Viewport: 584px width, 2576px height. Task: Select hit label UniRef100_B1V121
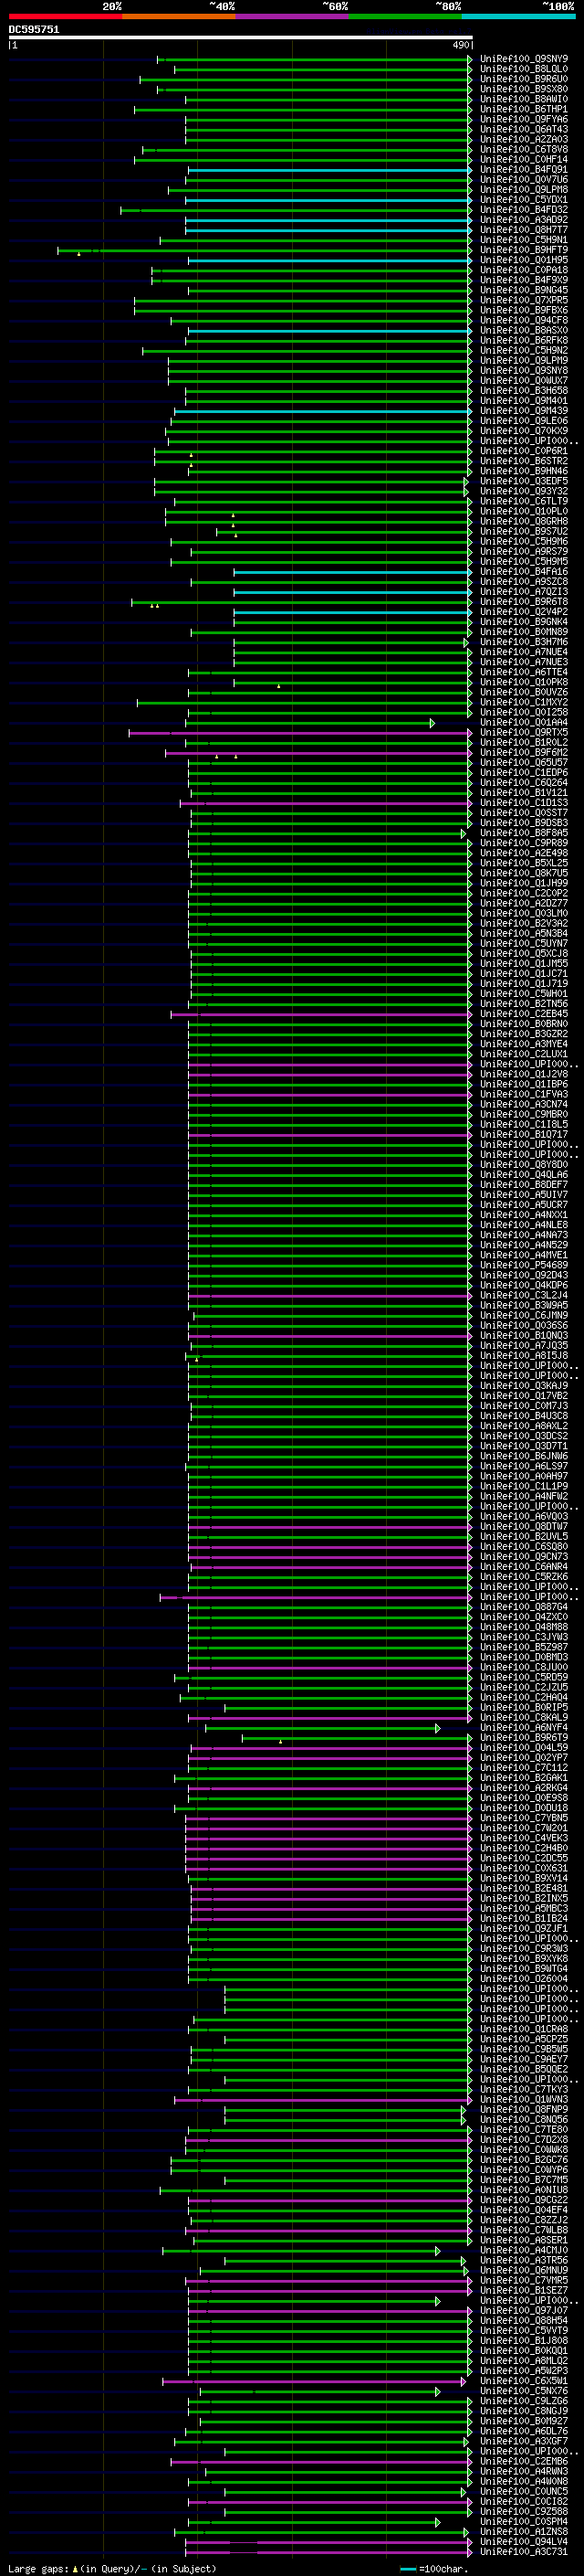pyautogui.click(x=524, y=793)
